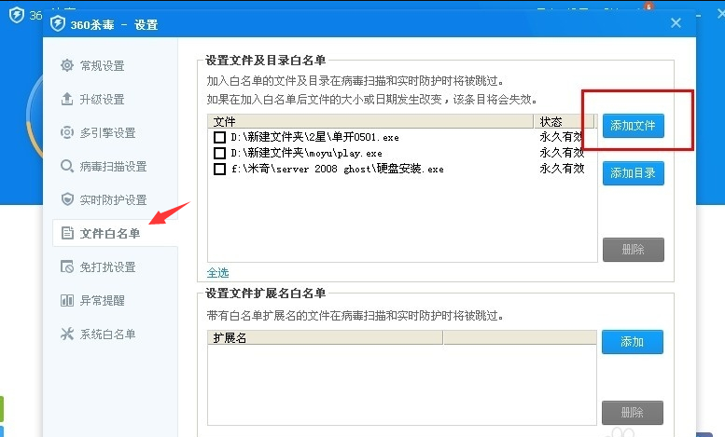This screenshot has width=725, height=437.
Task: Click the 添加文件 button
Action: click(633, 126)
